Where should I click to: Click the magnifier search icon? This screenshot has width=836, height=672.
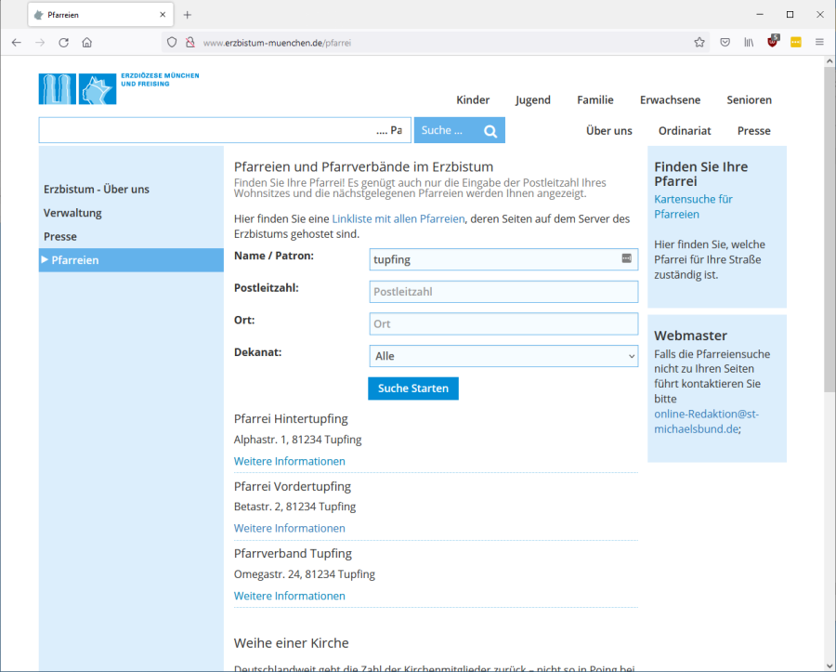[490, 131]
